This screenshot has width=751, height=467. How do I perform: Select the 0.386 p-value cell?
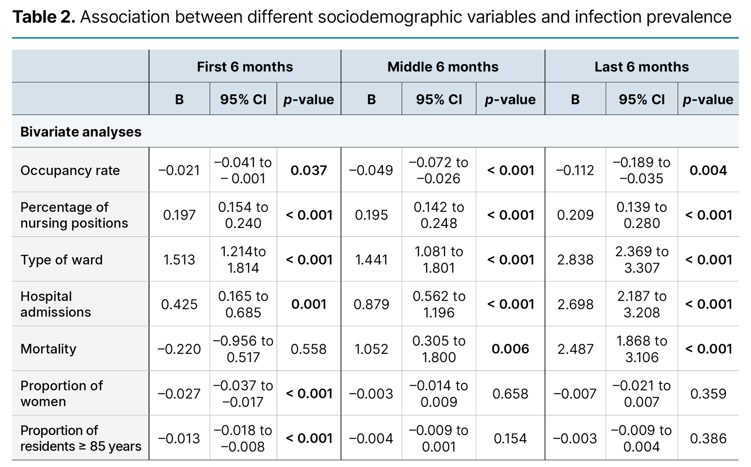(708, 438)
